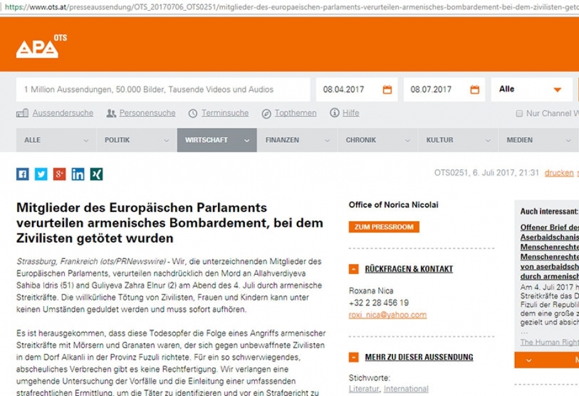
Task: Expand MEDIEN navigation dropdown arrow
Action: click(x=568, y=141)
